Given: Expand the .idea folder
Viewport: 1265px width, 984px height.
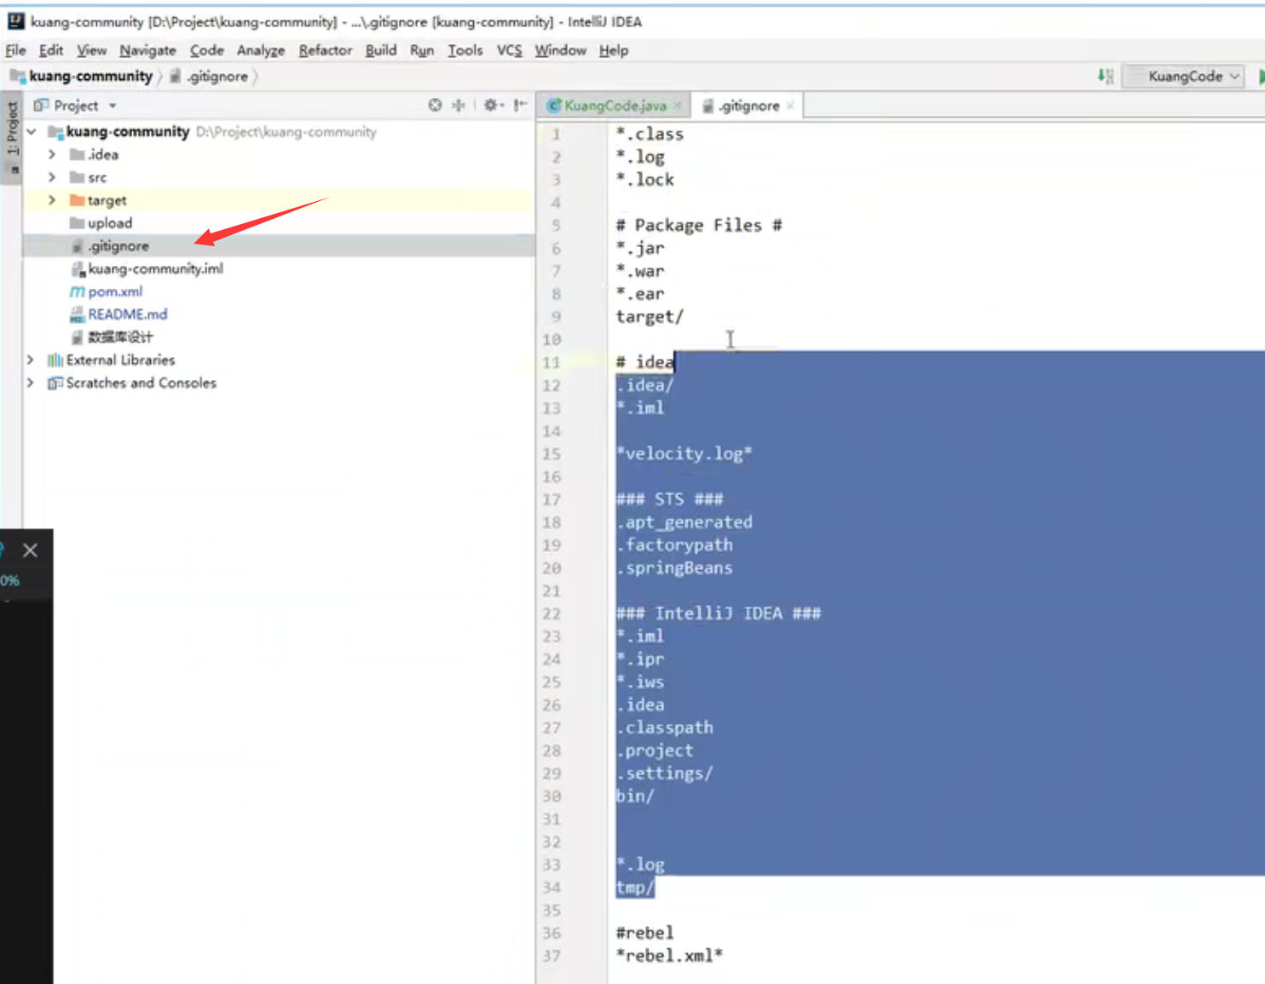Looking at the screenshot, I should coord(52,154).
